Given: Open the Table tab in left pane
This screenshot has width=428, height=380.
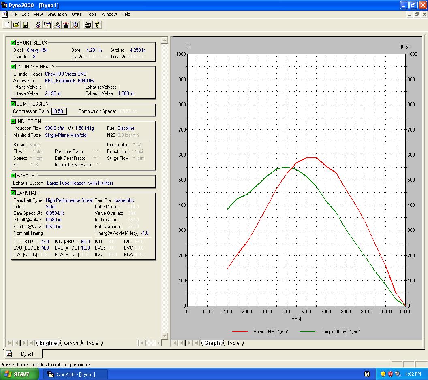Looking at the screenshot, I should pyautogui.click(x=92, y=343).
